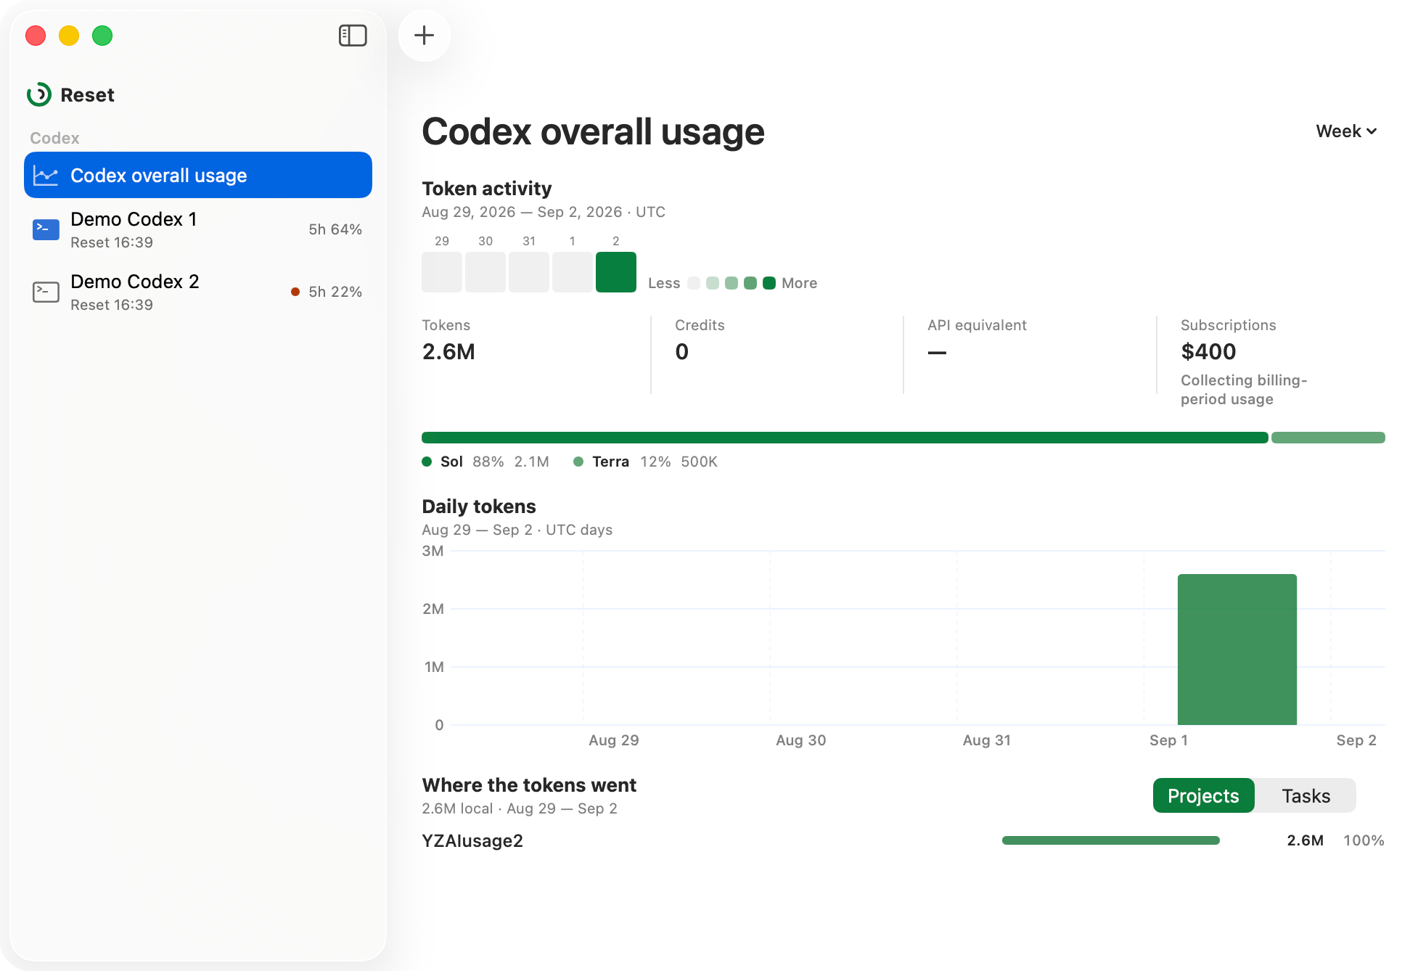Click the darkest More legend swatch
The width and height of the screenshot is (1418, 971).
[769, 283]
